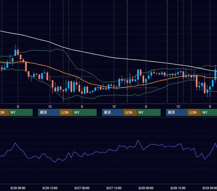Viewport: 217px width, 191px height.
Task: Click hour label '0' for 9/27 midnight
Action: coord(82,107)
